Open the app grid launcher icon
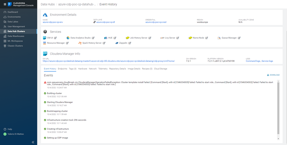 coord(5,4)
